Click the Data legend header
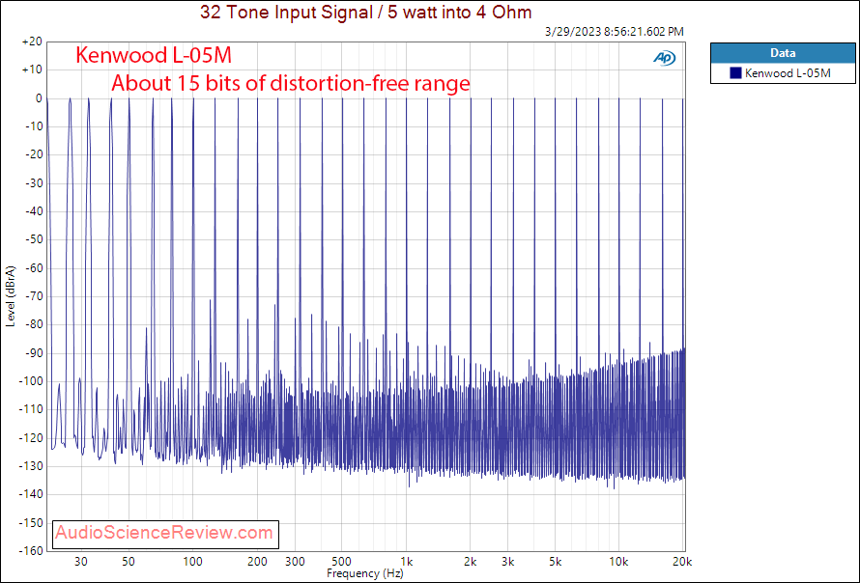The height and width of the screenshot is (583, 860). pos(783,53)
